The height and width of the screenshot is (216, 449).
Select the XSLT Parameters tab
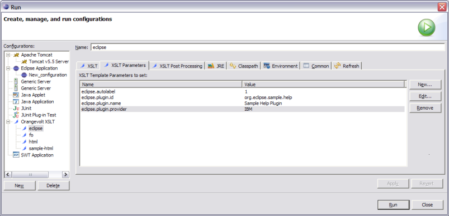(125, 65)
